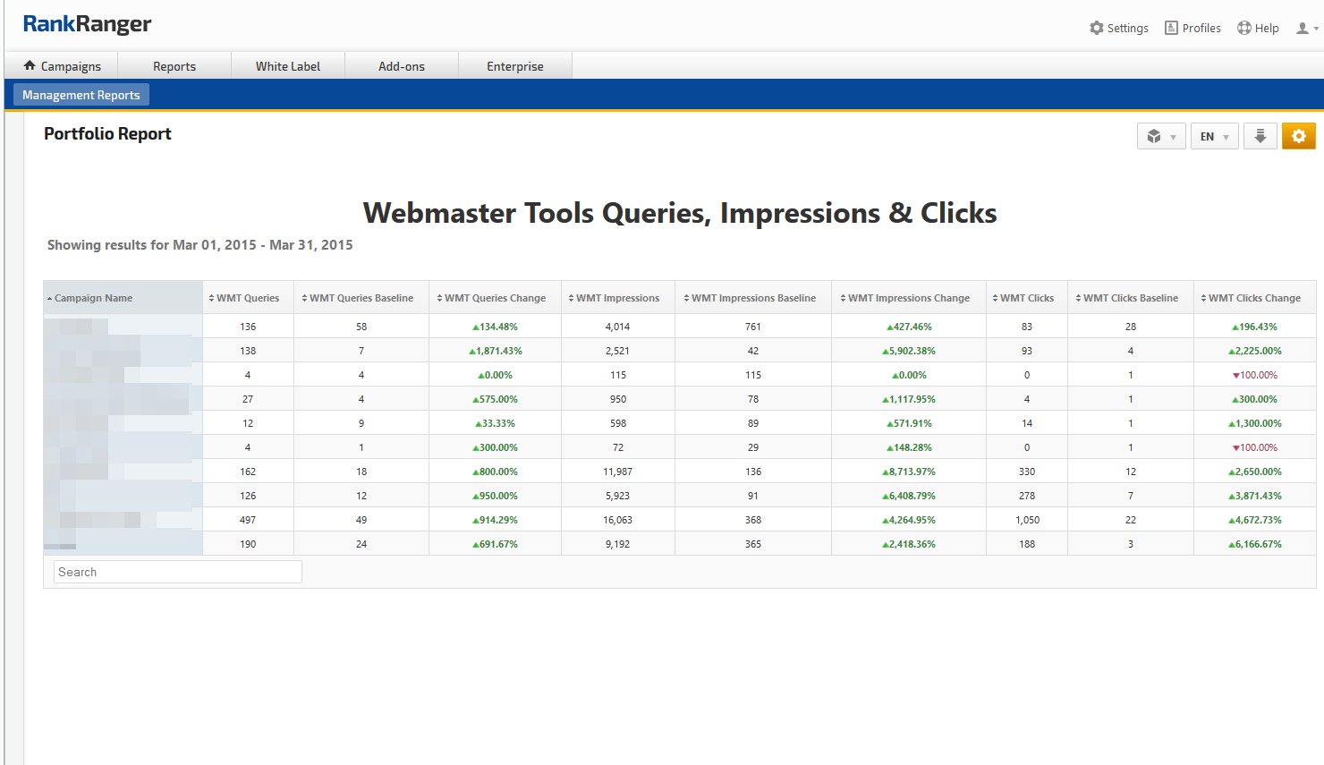Viewport: 1324px width, 765px height.
Task: Open the cube package dropdown
Action: click(1160, 136)
